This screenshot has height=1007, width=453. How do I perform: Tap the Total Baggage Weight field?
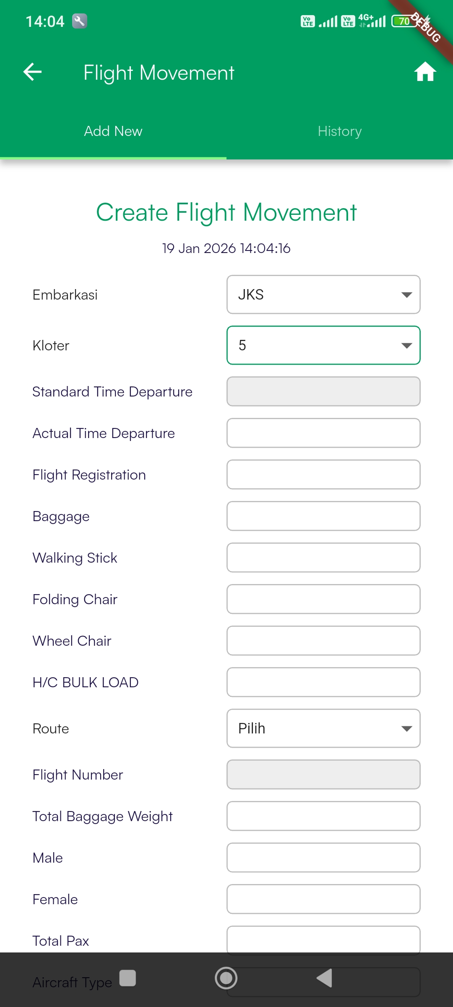pos(323,816)
